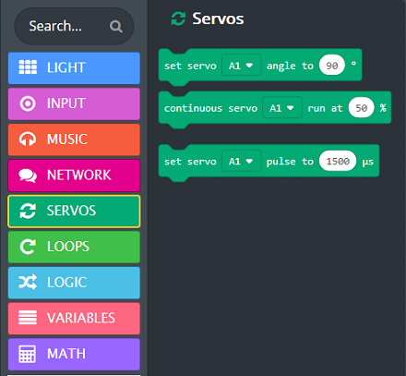Viewport: 406px width, 376px height.
Task: Edit the 1500 microsecond pulse value
Action: coord(338,161)
